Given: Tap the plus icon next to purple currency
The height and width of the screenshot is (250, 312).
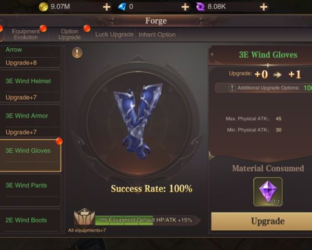Looking at the screenshot, I should 264,7.
